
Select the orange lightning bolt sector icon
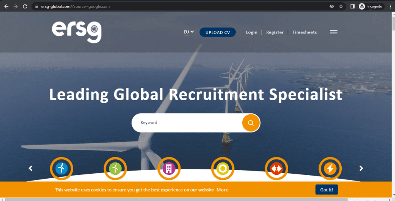coord(330,168)
